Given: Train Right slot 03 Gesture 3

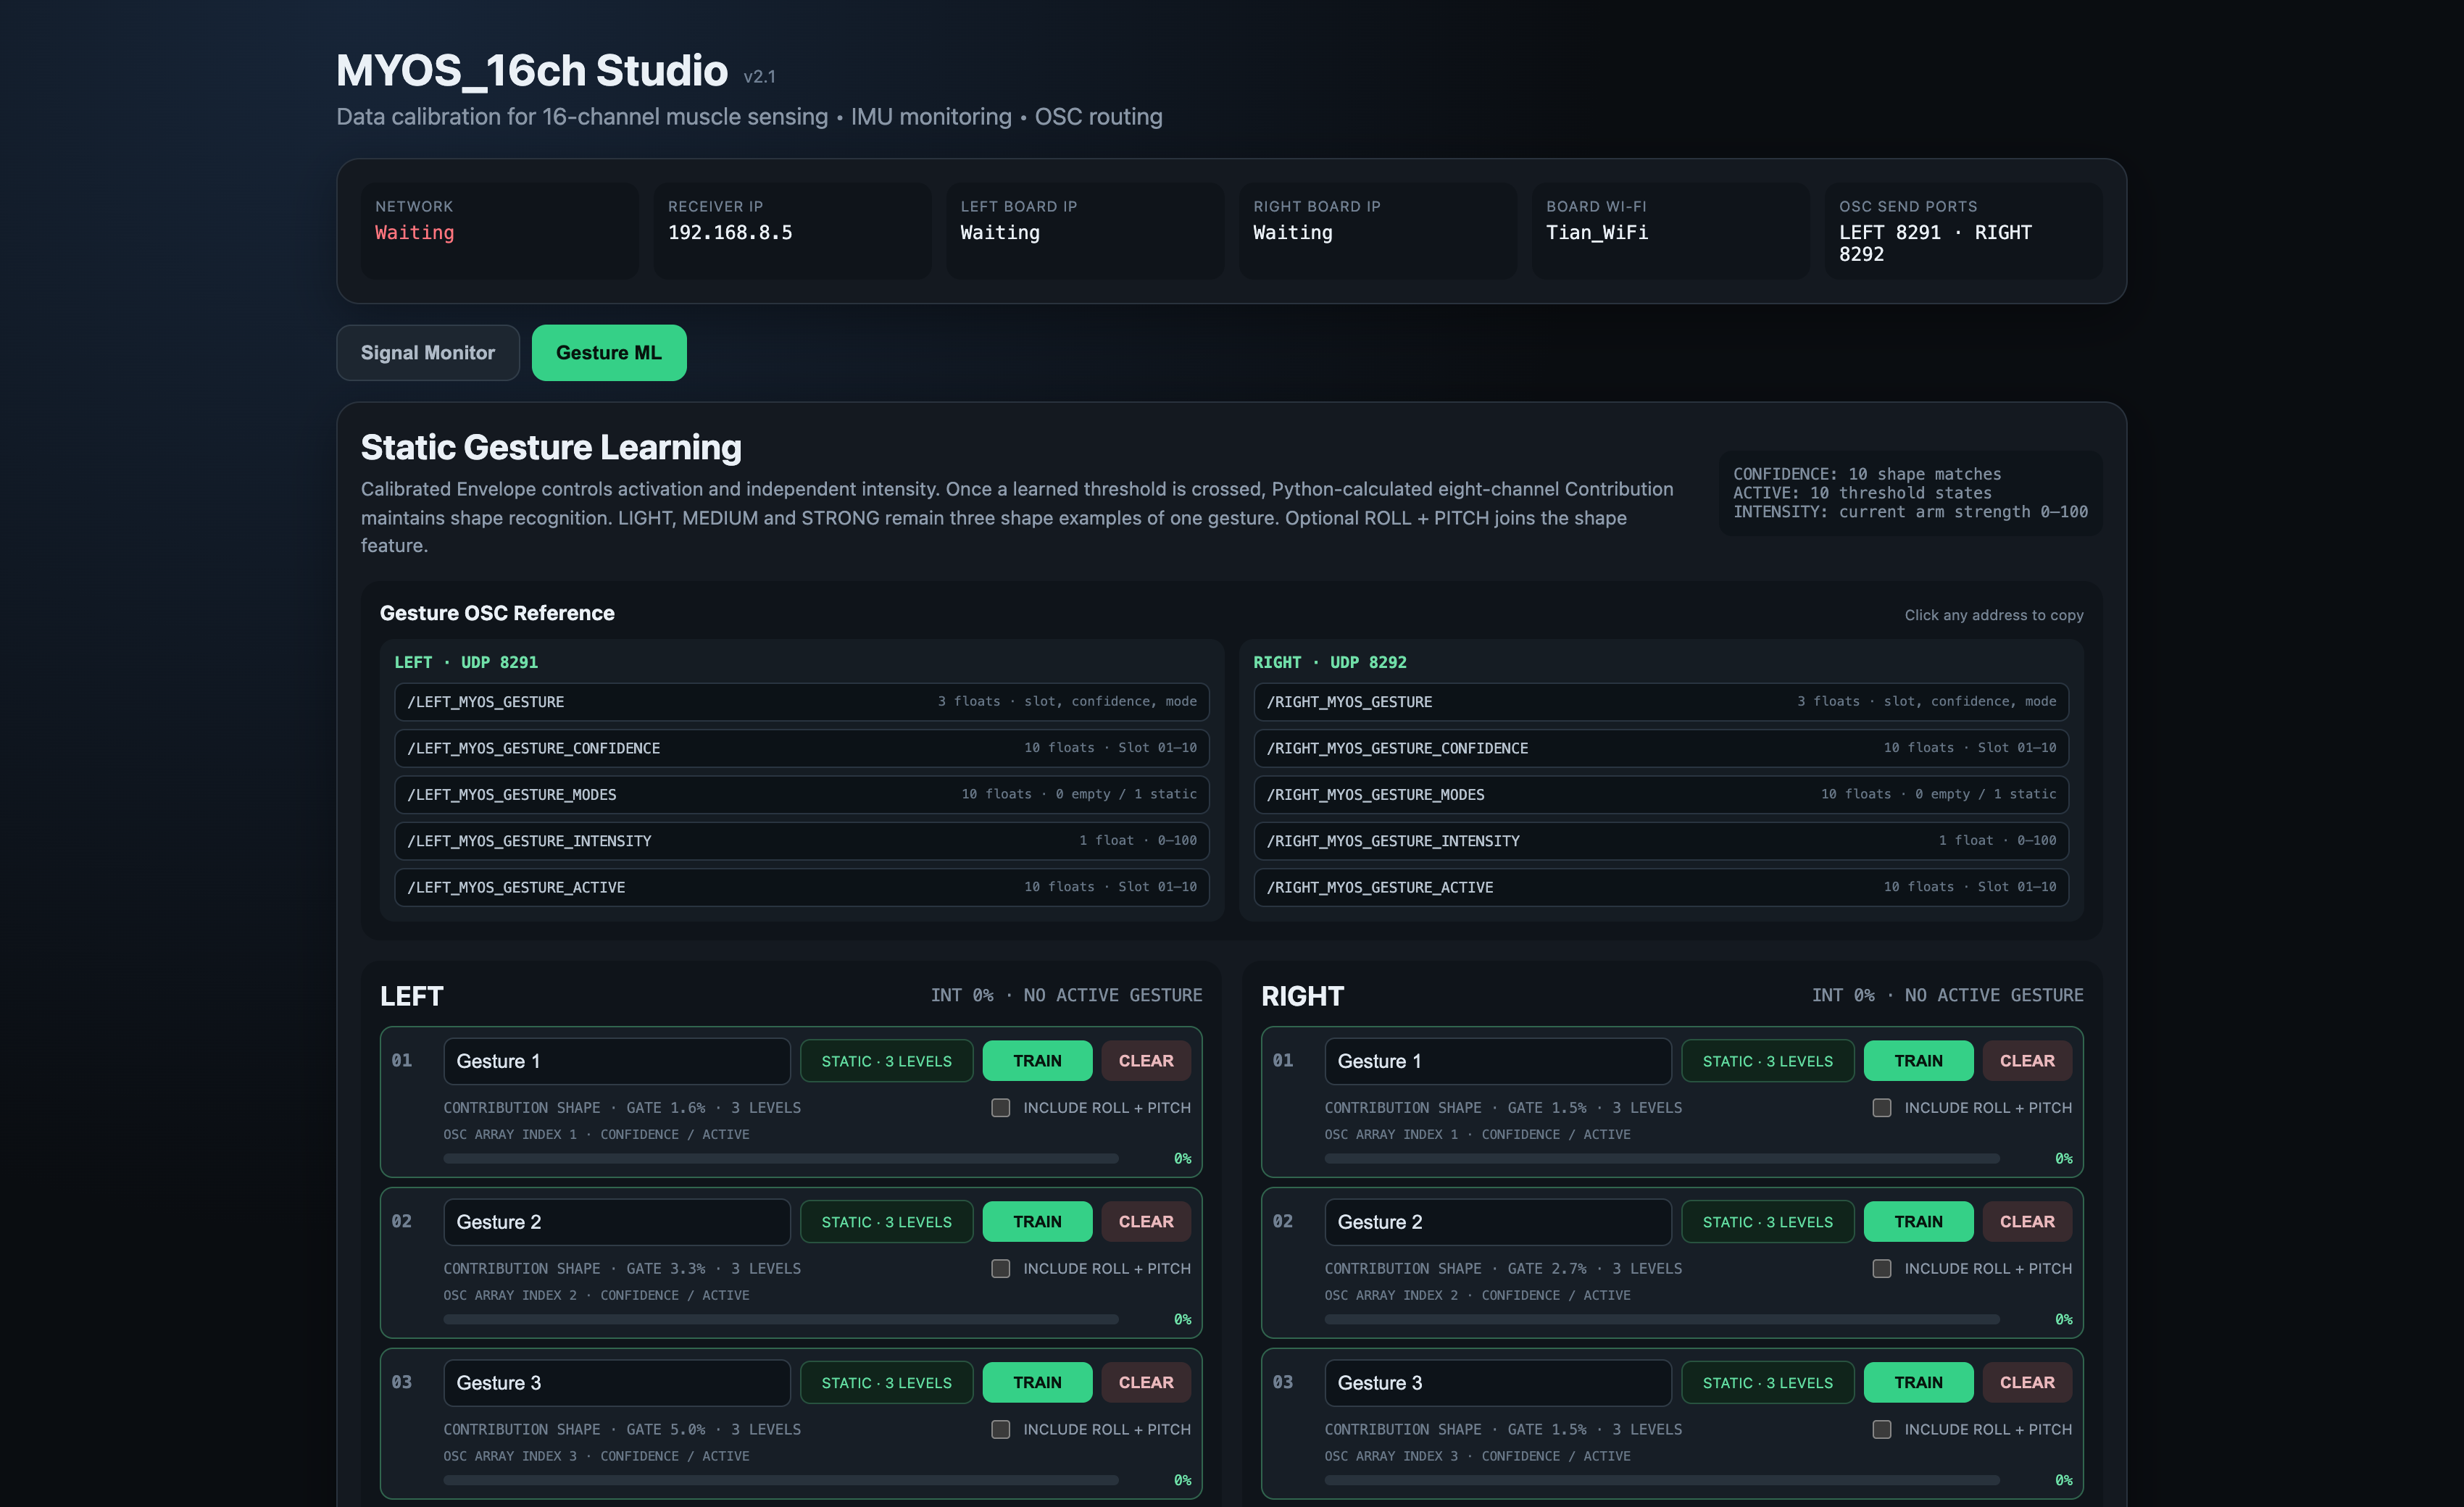Looking at the screenshot, I should click(x=1918, y=1382).
